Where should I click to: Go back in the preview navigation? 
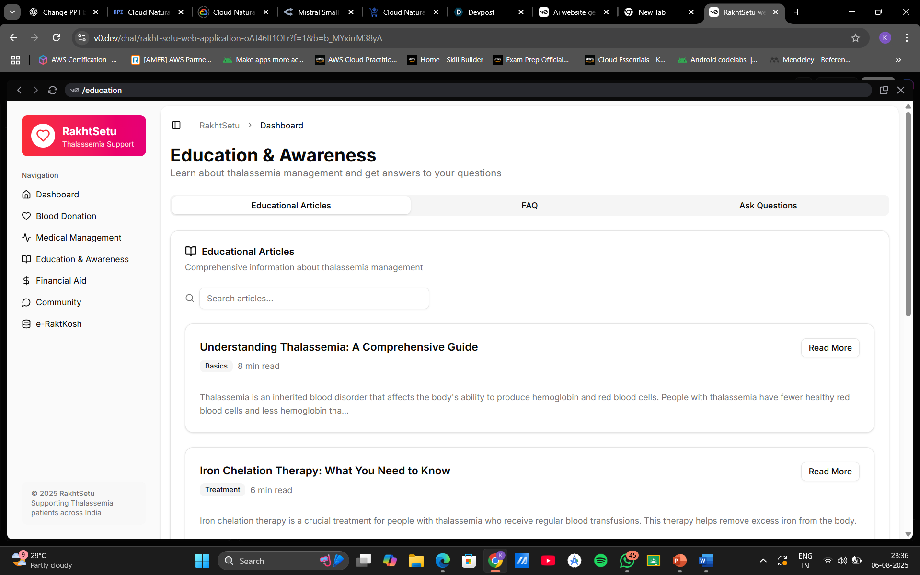pos(20,90)
